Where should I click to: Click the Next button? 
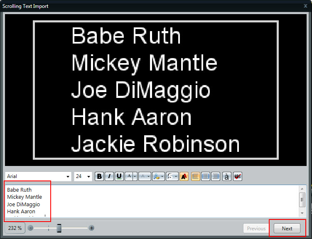pyautogui.click(x=287, y=229)
